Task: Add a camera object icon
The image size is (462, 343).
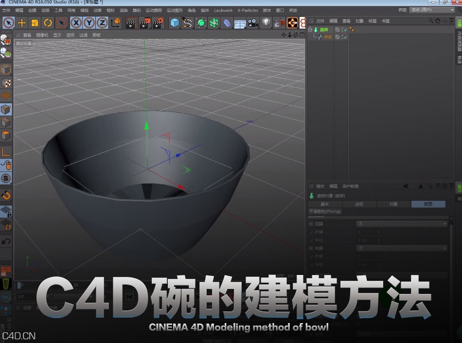Action: (253, 23)
